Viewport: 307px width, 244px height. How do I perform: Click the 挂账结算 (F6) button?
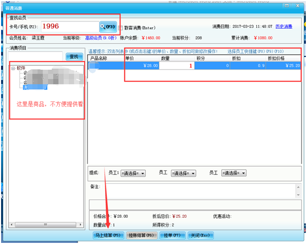141,235
